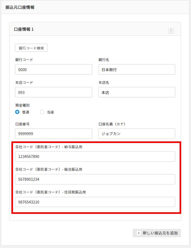Click the 会社コード 給与振込用 label
Viewport: 191px width, 248px height.
point(49,147)
